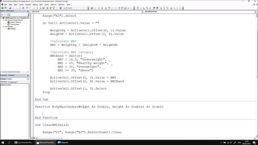The image size is (258, 145).
Task: Click the code window horizontal scrollbar
Action: (50, 138)
